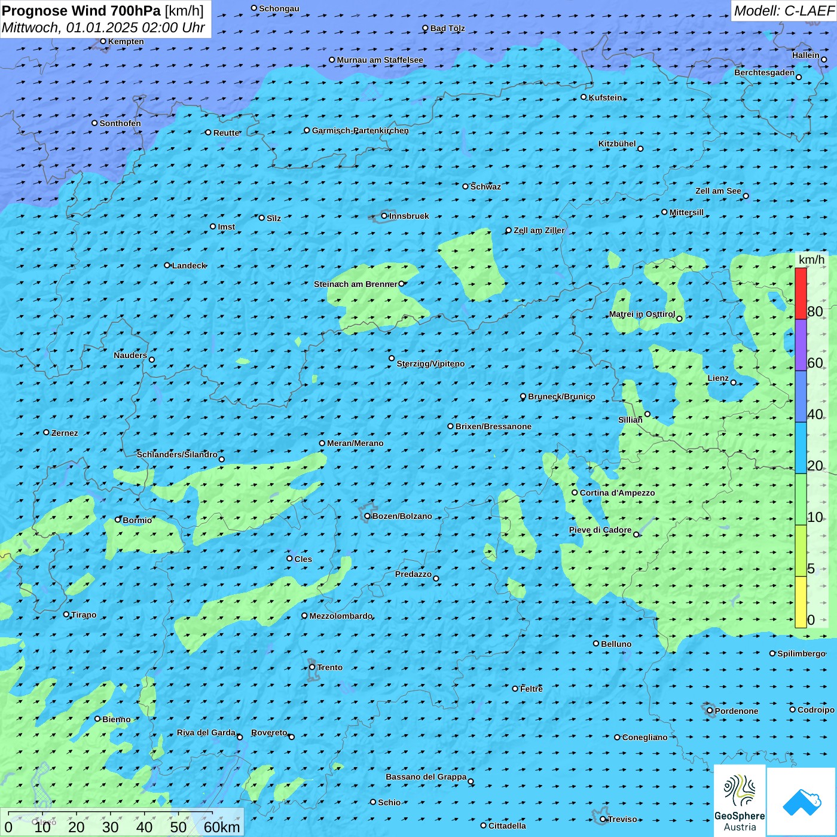The width and height of the screenshot is (837, 837).
Task: Click the green 10 km/h legend swatch
Action: tap(801, 499)
